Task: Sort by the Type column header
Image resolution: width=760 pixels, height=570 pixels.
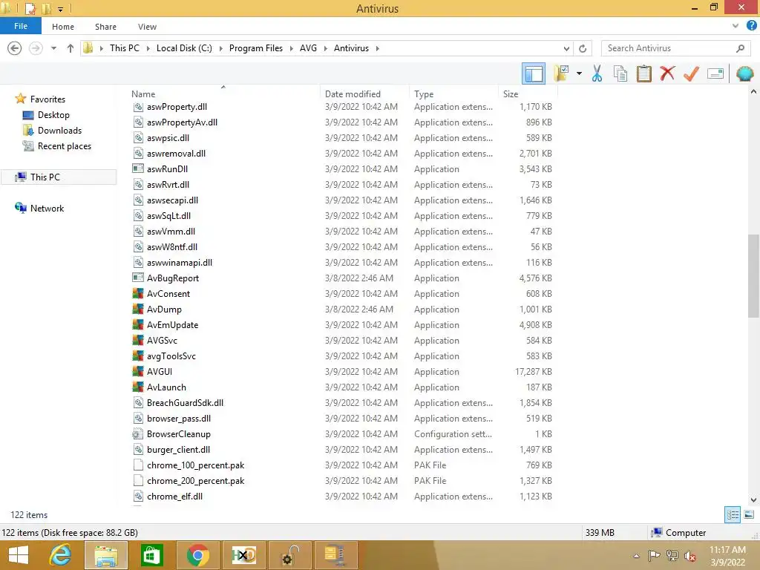Action: coord(424,94)
